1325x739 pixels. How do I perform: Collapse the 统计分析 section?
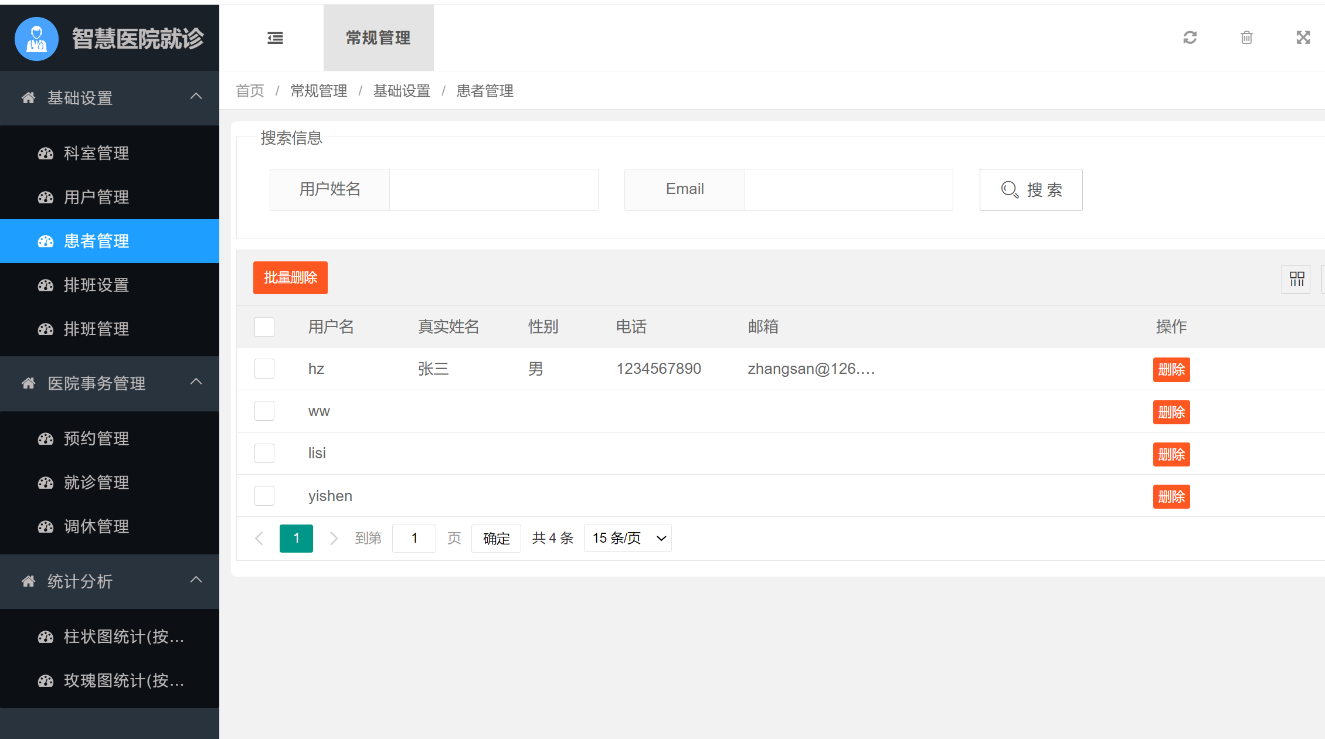pos(80,581)
